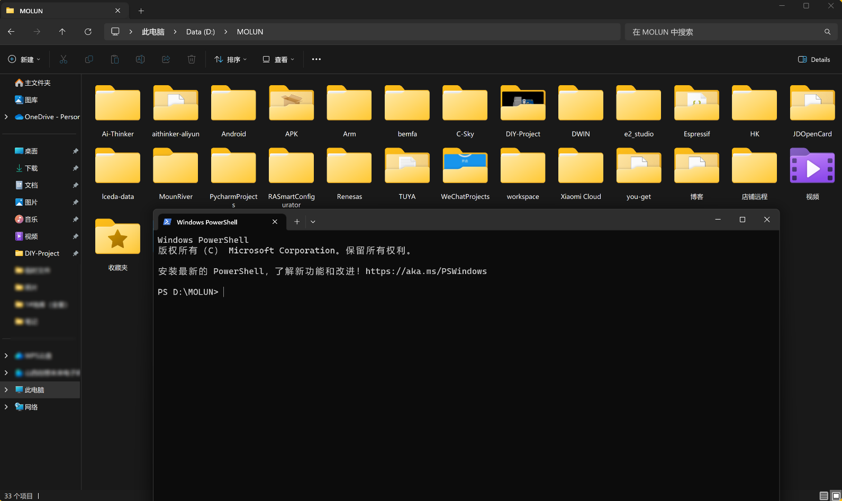
Task: Select the MounRiver folder
Action: coord(176,174)
